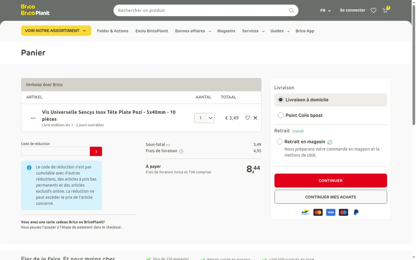Click the product thumbnail of Sencys screws

coord(33,118)
